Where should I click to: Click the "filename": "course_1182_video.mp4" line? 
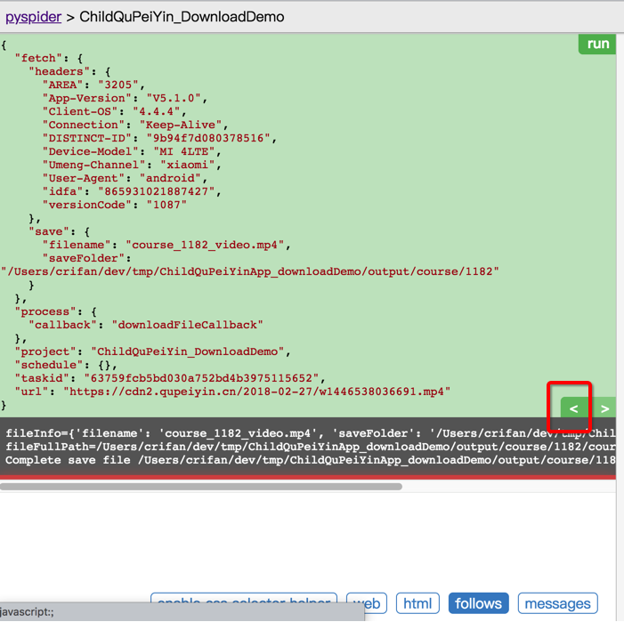click(166, 245)
